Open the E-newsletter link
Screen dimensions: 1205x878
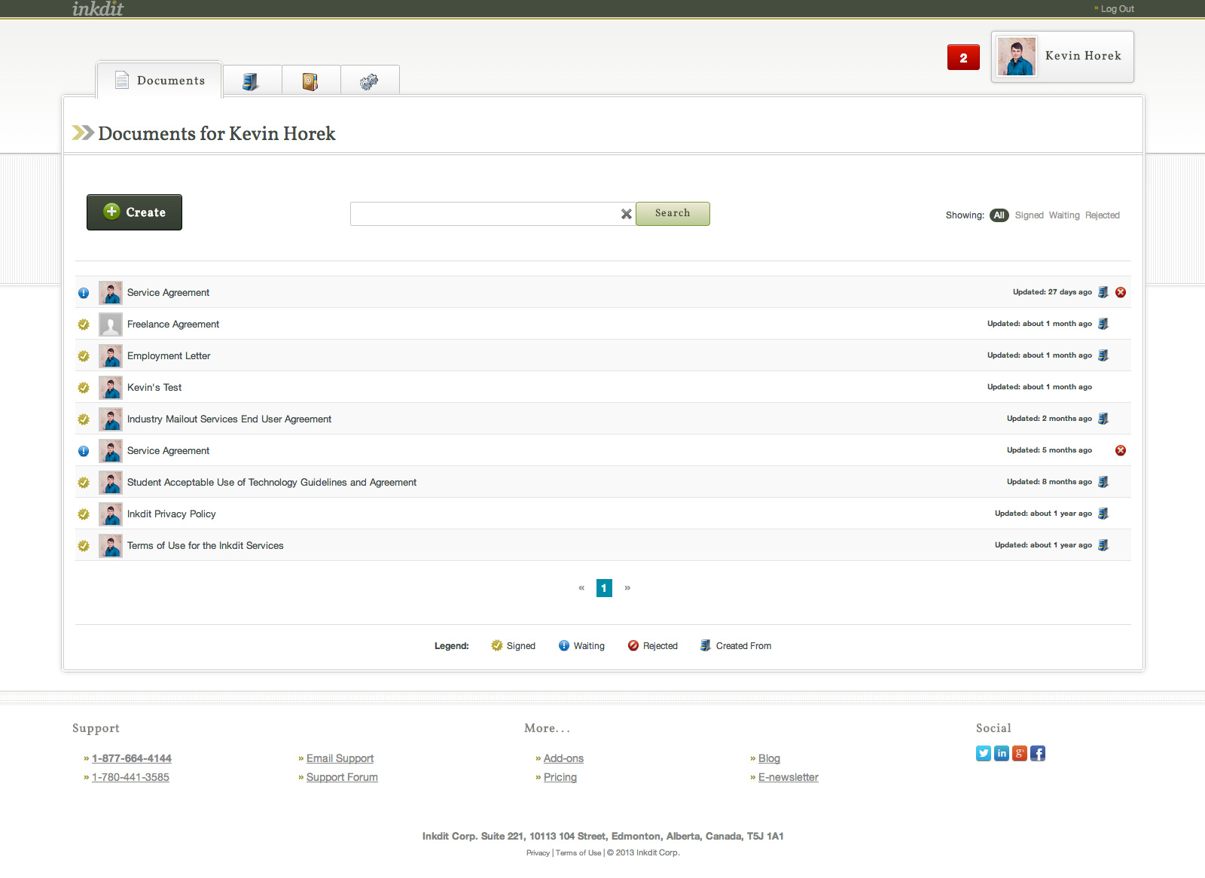788,777
